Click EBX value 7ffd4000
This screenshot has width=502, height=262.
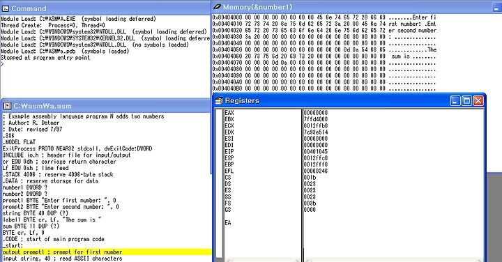(x=316, y=119)
